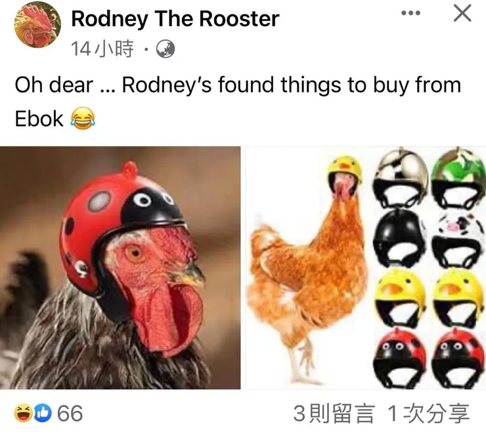Click the plain black helmet
The image size is (486, 434).
399,238
